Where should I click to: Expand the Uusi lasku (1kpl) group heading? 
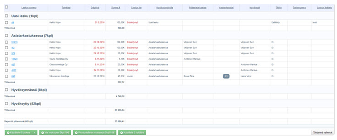click(x=25, y=16)
